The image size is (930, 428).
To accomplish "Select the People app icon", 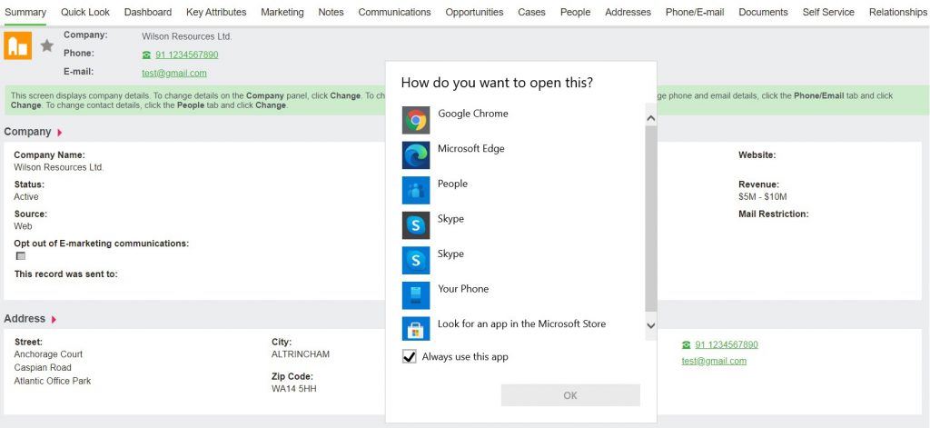I will pyautogui.click(x=416, y=191).
